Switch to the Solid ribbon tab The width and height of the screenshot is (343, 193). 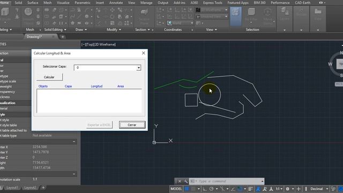pyautogui.click(x=18, y=3)
